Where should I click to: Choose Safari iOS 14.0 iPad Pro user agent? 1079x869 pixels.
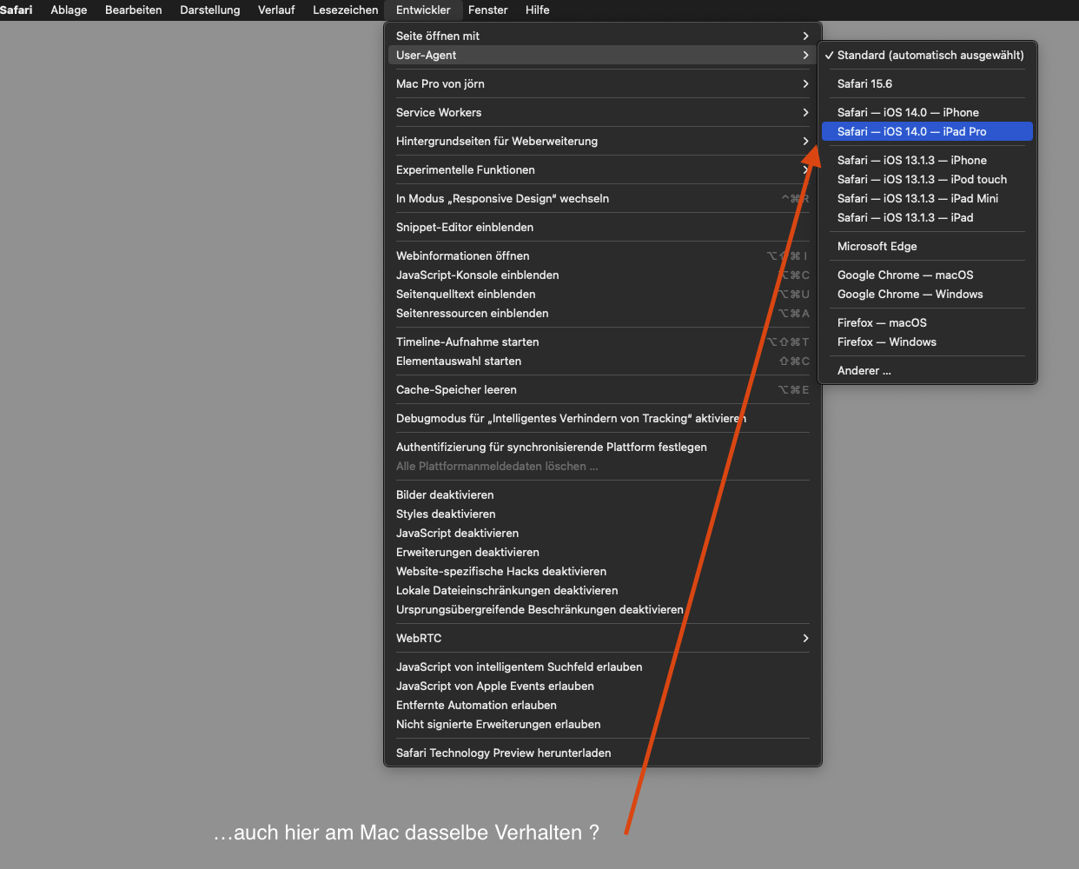tap(927, 131)
